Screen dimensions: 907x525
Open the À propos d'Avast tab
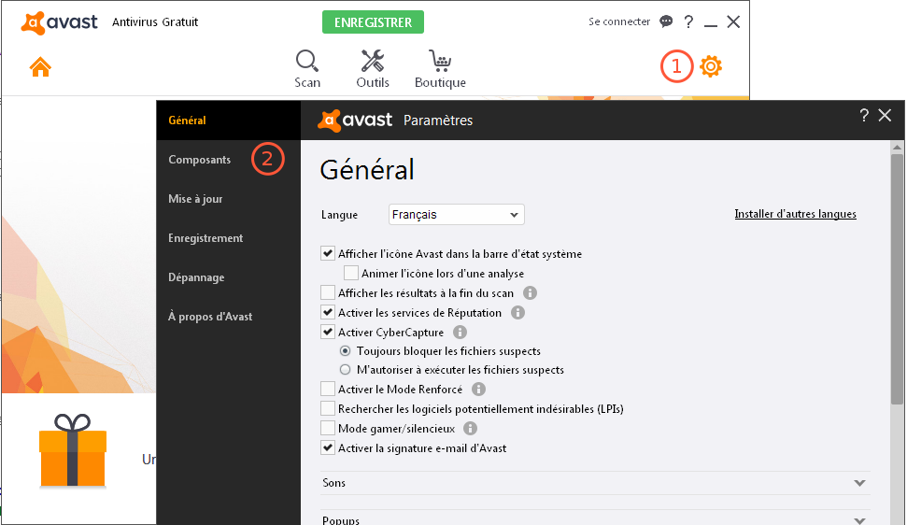coord(210,317)
